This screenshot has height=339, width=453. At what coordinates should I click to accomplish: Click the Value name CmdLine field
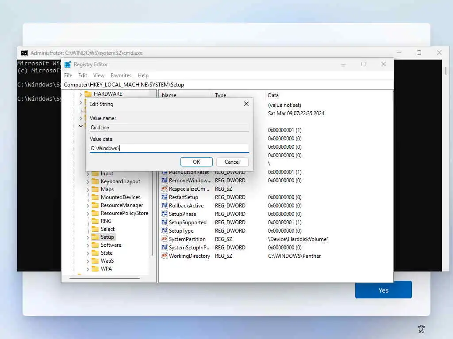click(x=169, y=128)
